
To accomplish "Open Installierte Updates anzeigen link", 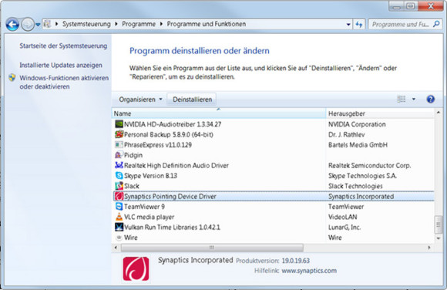I will (61, 65).
